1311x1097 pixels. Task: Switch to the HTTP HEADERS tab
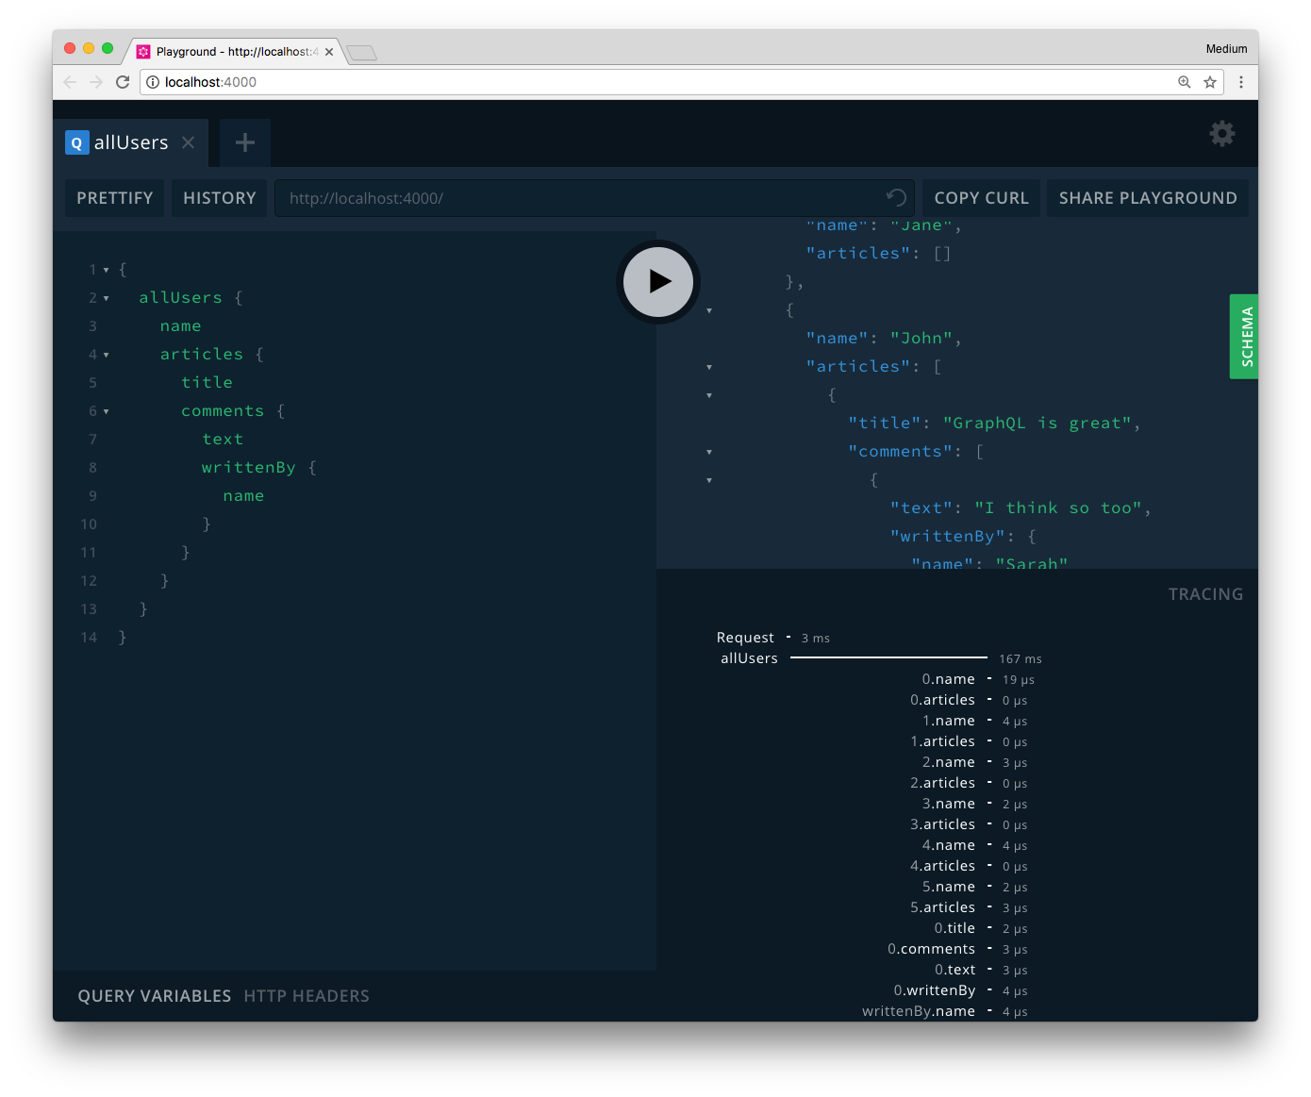tap(307, 995)
